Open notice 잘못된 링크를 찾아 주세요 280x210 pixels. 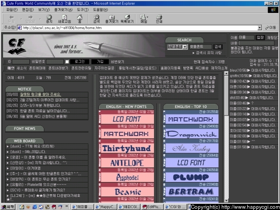[41, 94]
